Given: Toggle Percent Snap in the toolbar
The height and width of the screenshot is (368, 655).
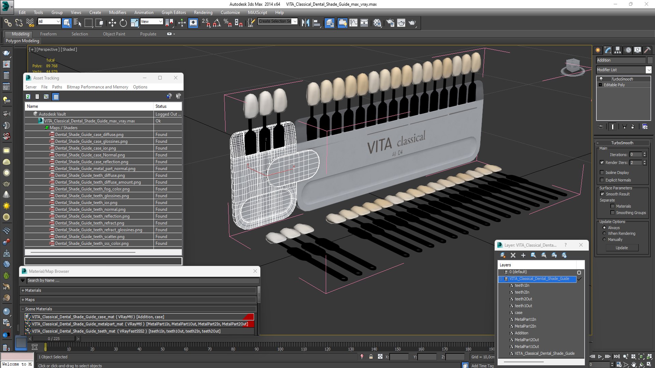Looking at the screenshot, I should pyautogui.click(x=228, y=23).
